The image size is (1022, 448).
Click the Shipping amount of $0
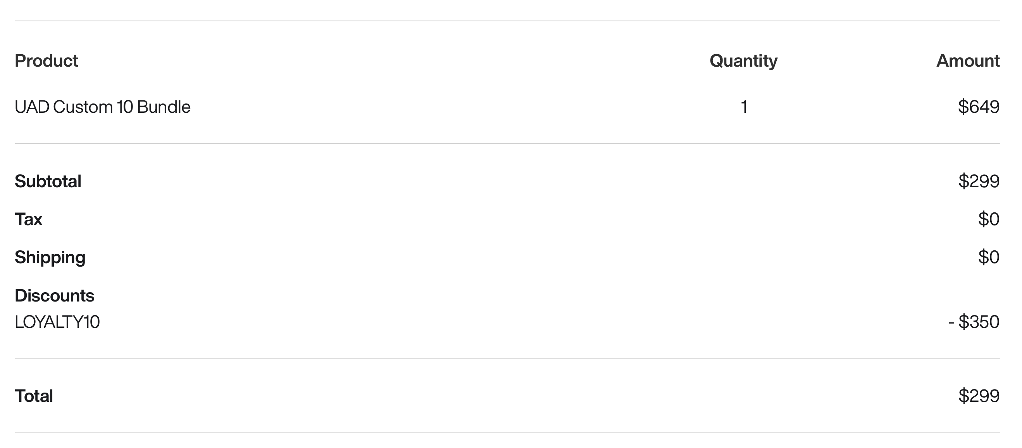pyautogui.click(x=988, y=257)
